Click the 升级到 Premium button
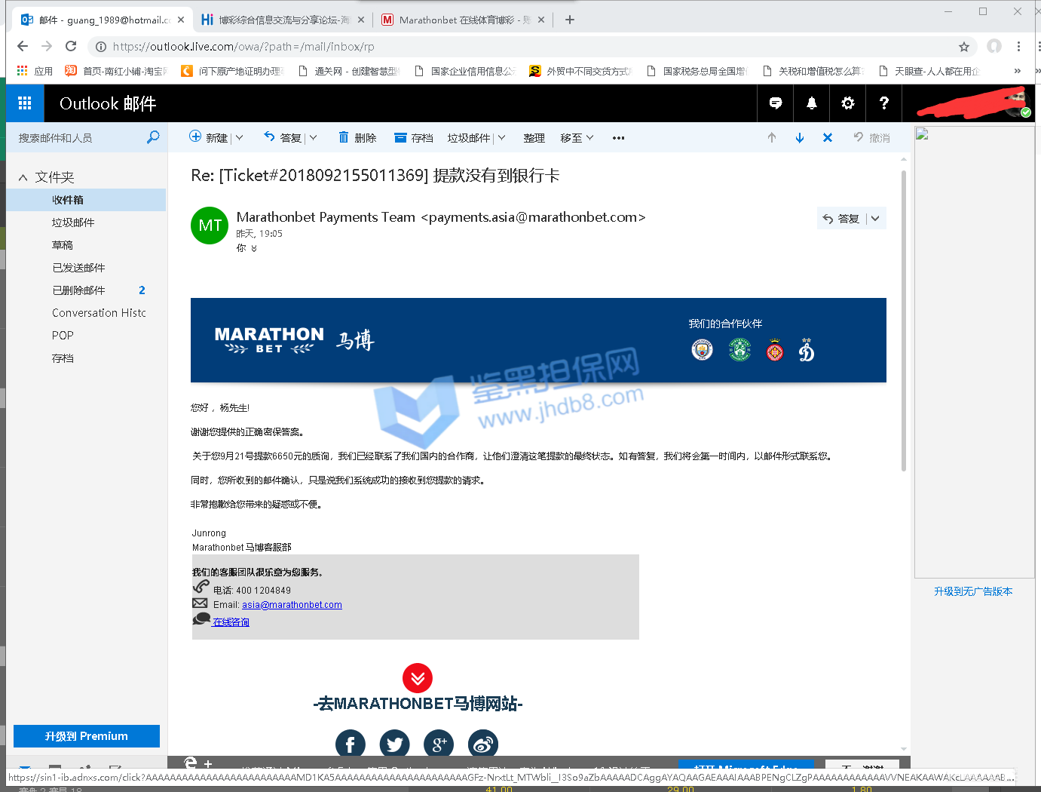This screenshot has height=792, width=1041. [87, 736]
